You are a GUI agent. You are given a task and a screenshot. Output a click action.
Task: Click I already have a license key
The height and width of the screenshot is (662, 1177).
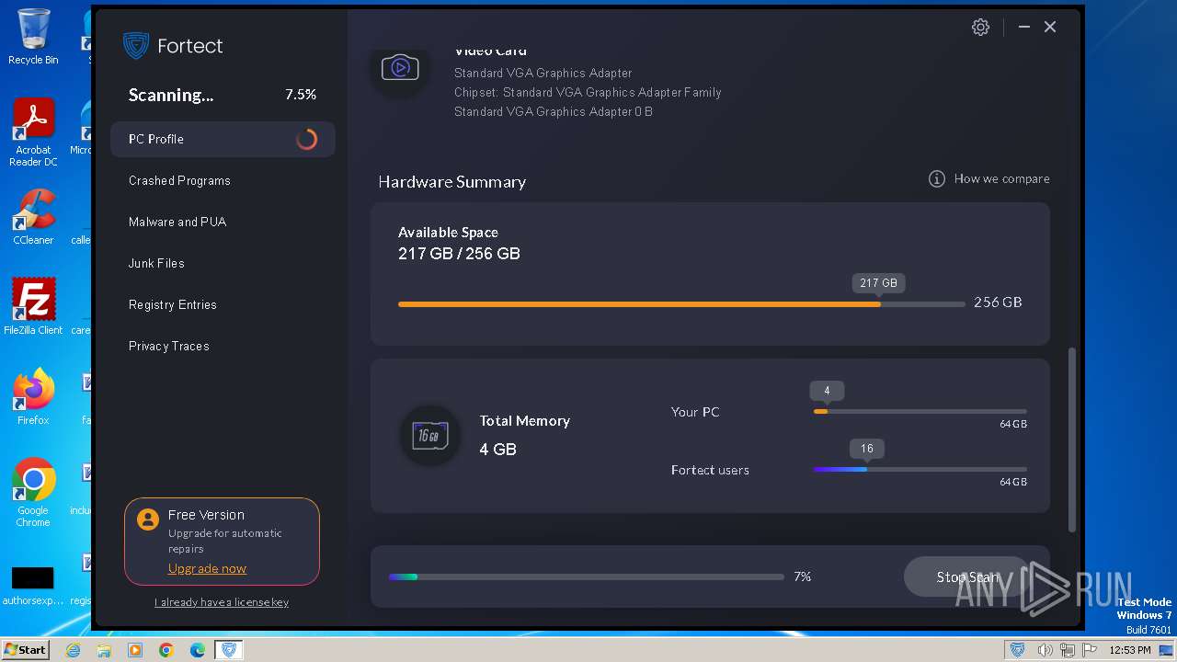222,602
